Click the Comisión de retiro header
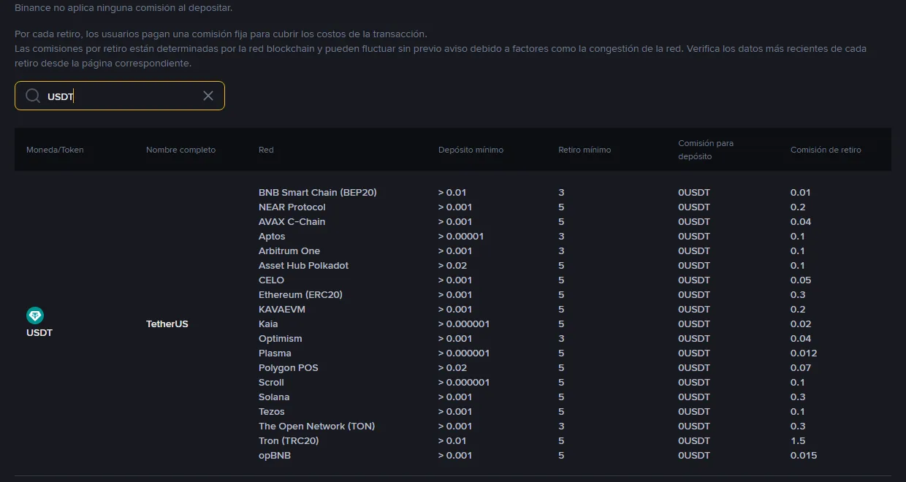Viewport: 906px width, 482px height. (x=826, y=150)
